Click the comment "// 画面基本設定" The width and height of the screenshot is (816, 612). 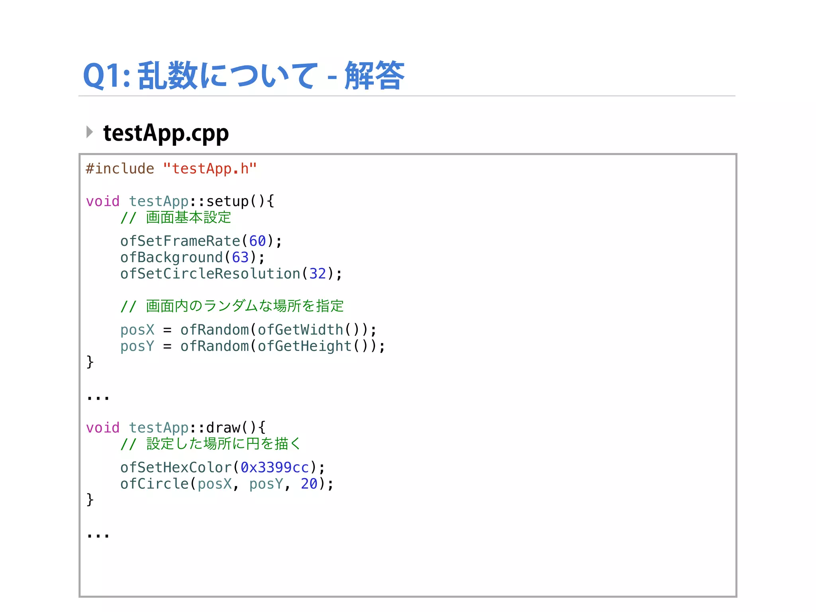(176, 218)
